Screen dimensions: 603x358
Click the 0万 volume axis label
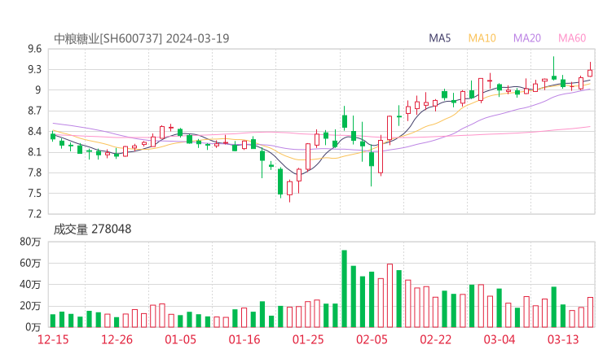click(33, 327)
